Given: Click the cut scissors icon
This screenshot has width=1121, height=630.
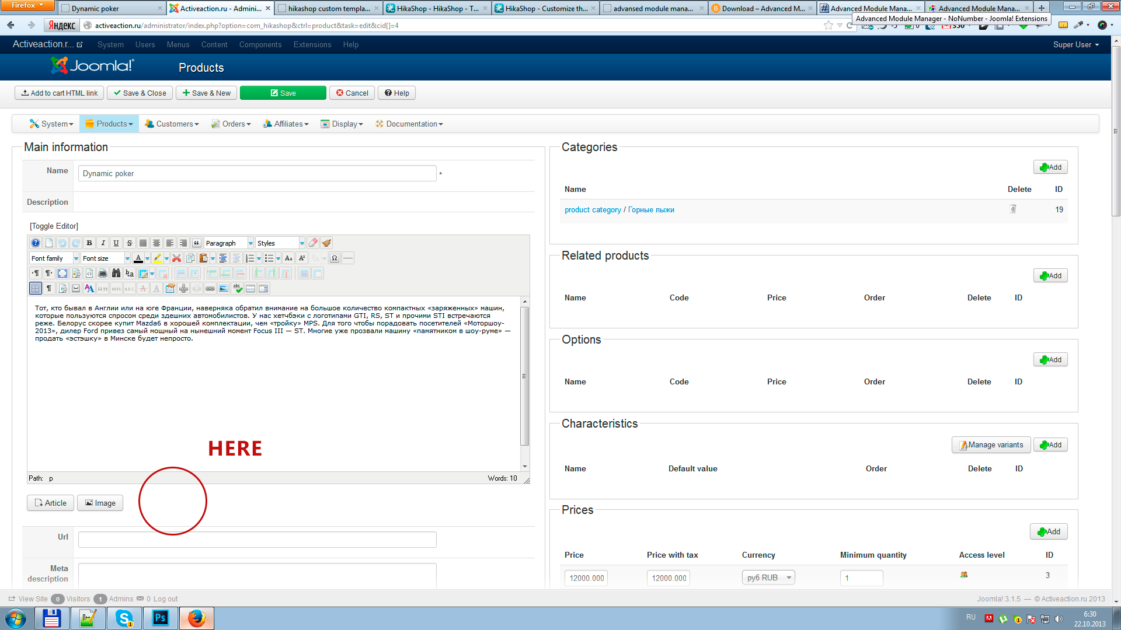Looking at the screenshot, I should point(176,258).
